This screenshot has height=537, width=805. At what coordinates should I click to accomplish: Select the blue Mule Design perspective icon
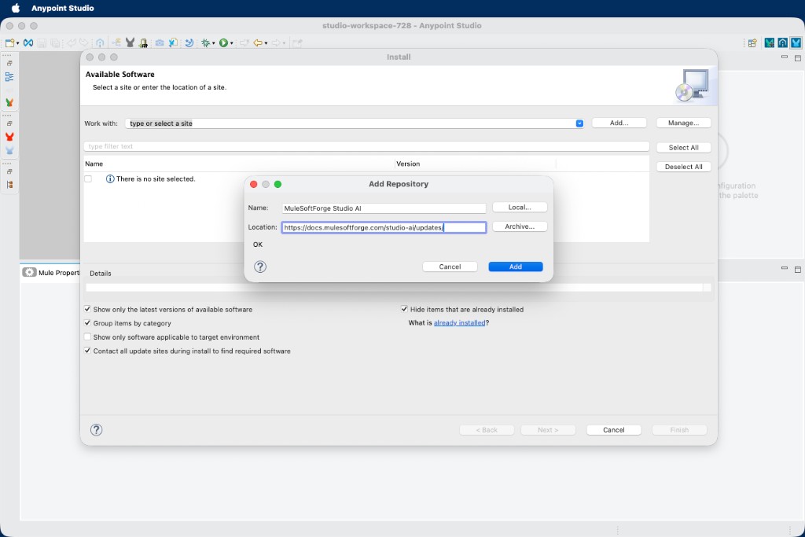click(796, 43)
